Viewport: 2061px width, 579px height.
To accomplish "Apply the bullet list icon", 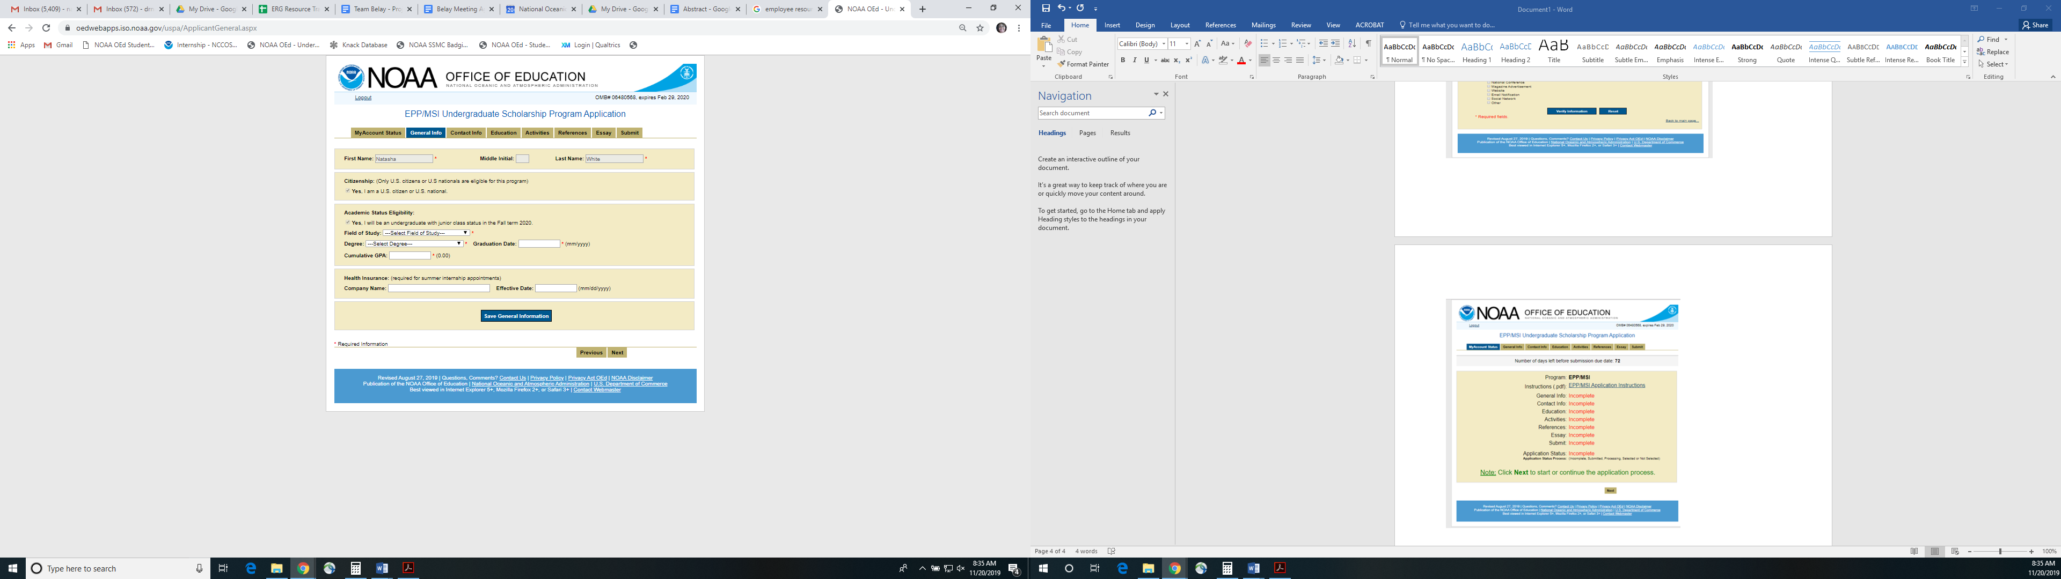I will [1264, 43].
